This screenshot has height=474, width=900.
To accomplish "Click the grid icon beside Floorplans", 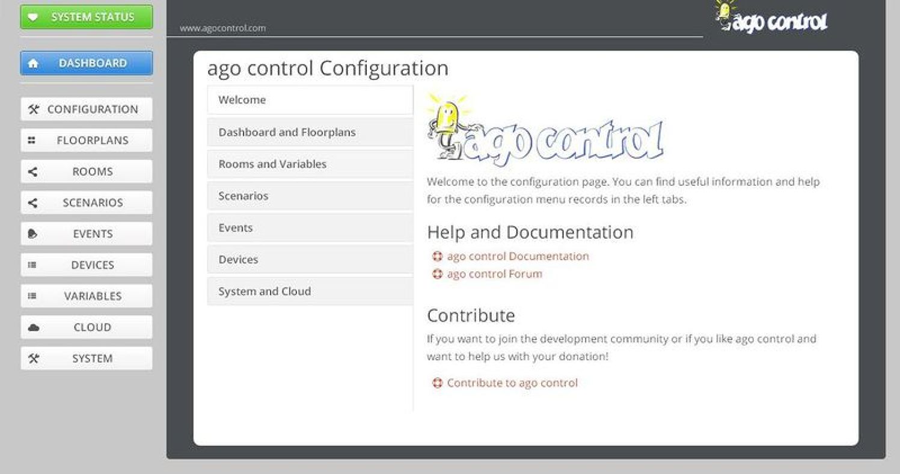I will pos(32,140).
